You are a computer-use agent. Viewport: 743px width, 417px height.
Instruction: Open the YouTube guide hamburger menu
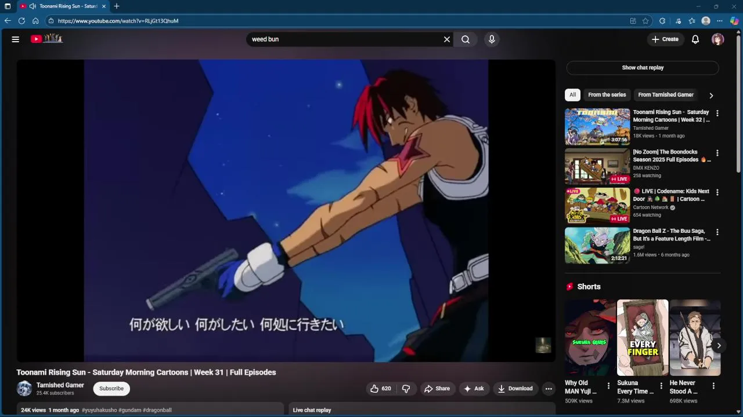coord(16,39)
